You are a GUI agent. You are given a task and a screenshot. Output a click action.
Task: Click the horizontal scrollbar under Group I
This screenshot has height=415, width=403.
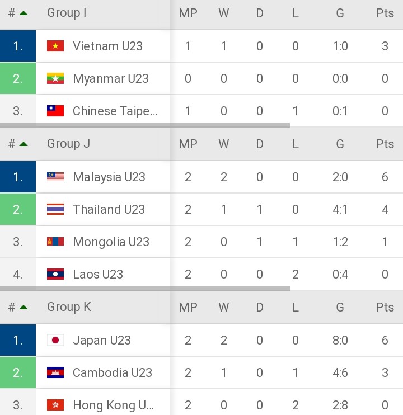(145, 125)
